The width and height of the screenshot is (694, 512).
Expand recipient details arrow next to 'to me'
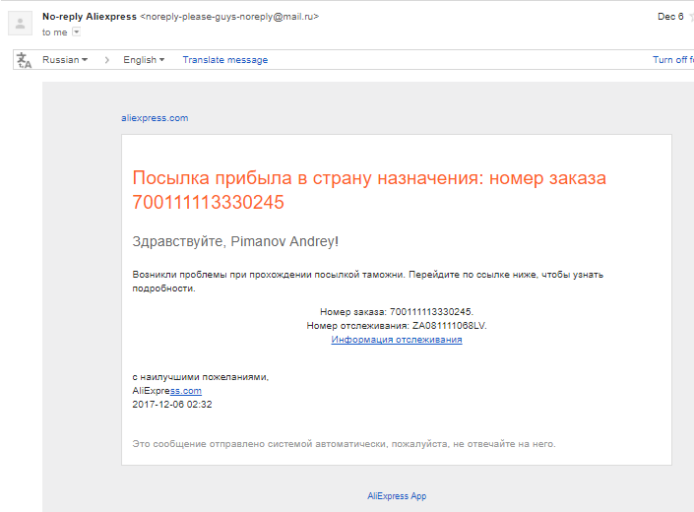[x=76, y=32]
